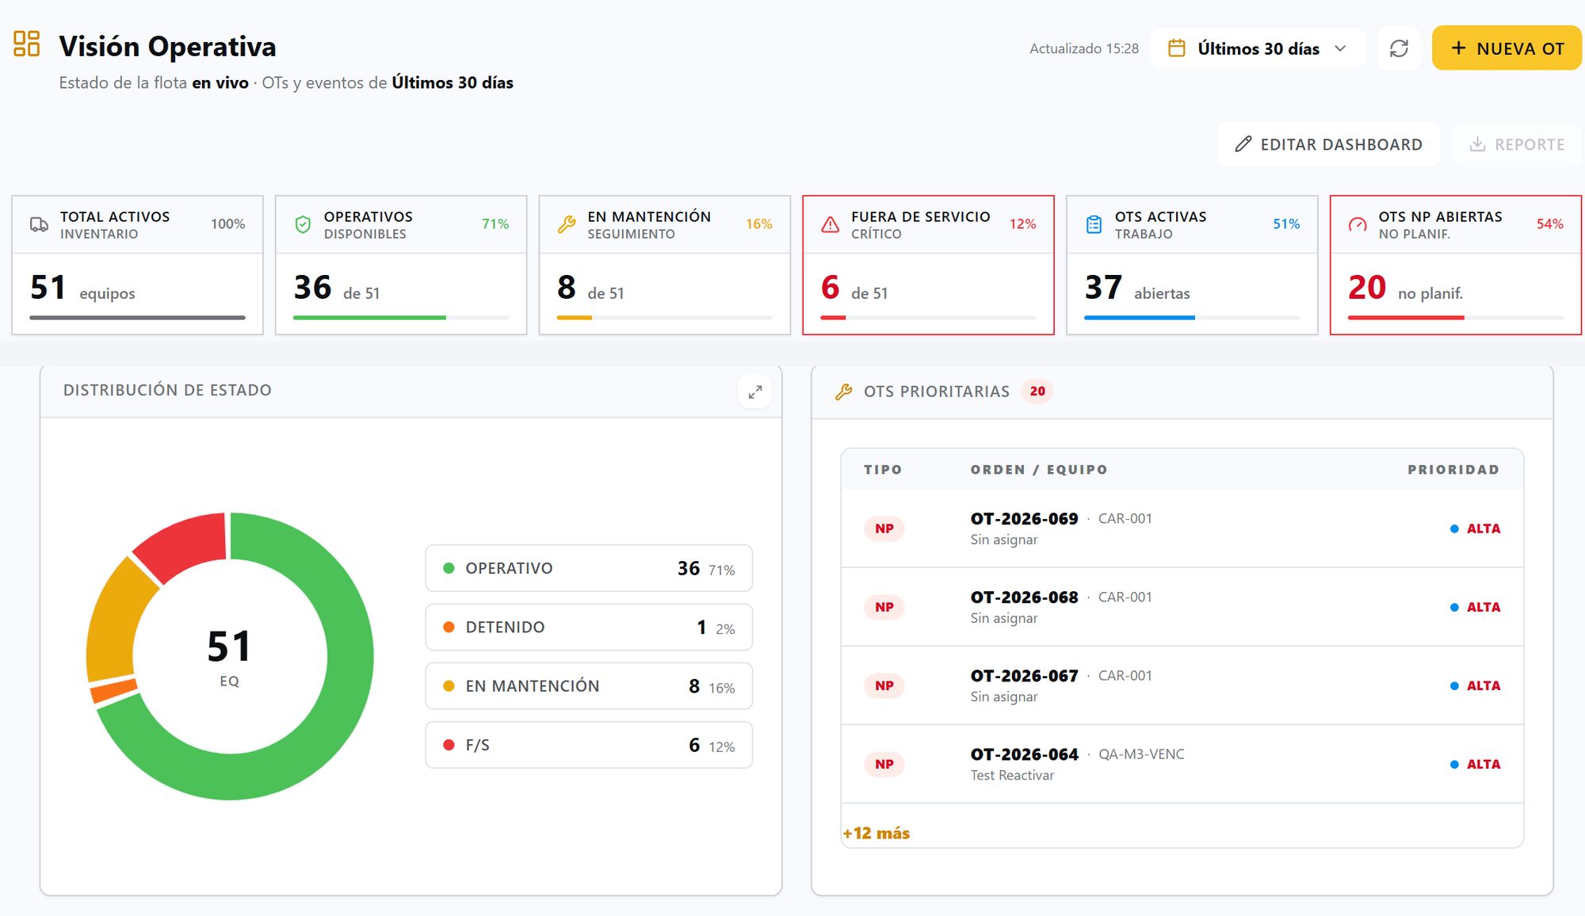This screenshot has width=1585, height=916.
Task: Click the pencil icon in Editar Dashboard
Action: pyautogui.click(x=1243, y=144)
